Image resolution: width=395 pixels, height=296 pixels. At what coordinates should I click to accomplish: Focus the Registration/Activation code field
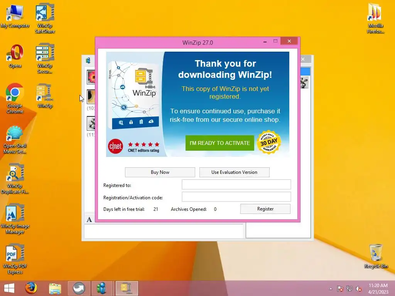click(236, 197)
